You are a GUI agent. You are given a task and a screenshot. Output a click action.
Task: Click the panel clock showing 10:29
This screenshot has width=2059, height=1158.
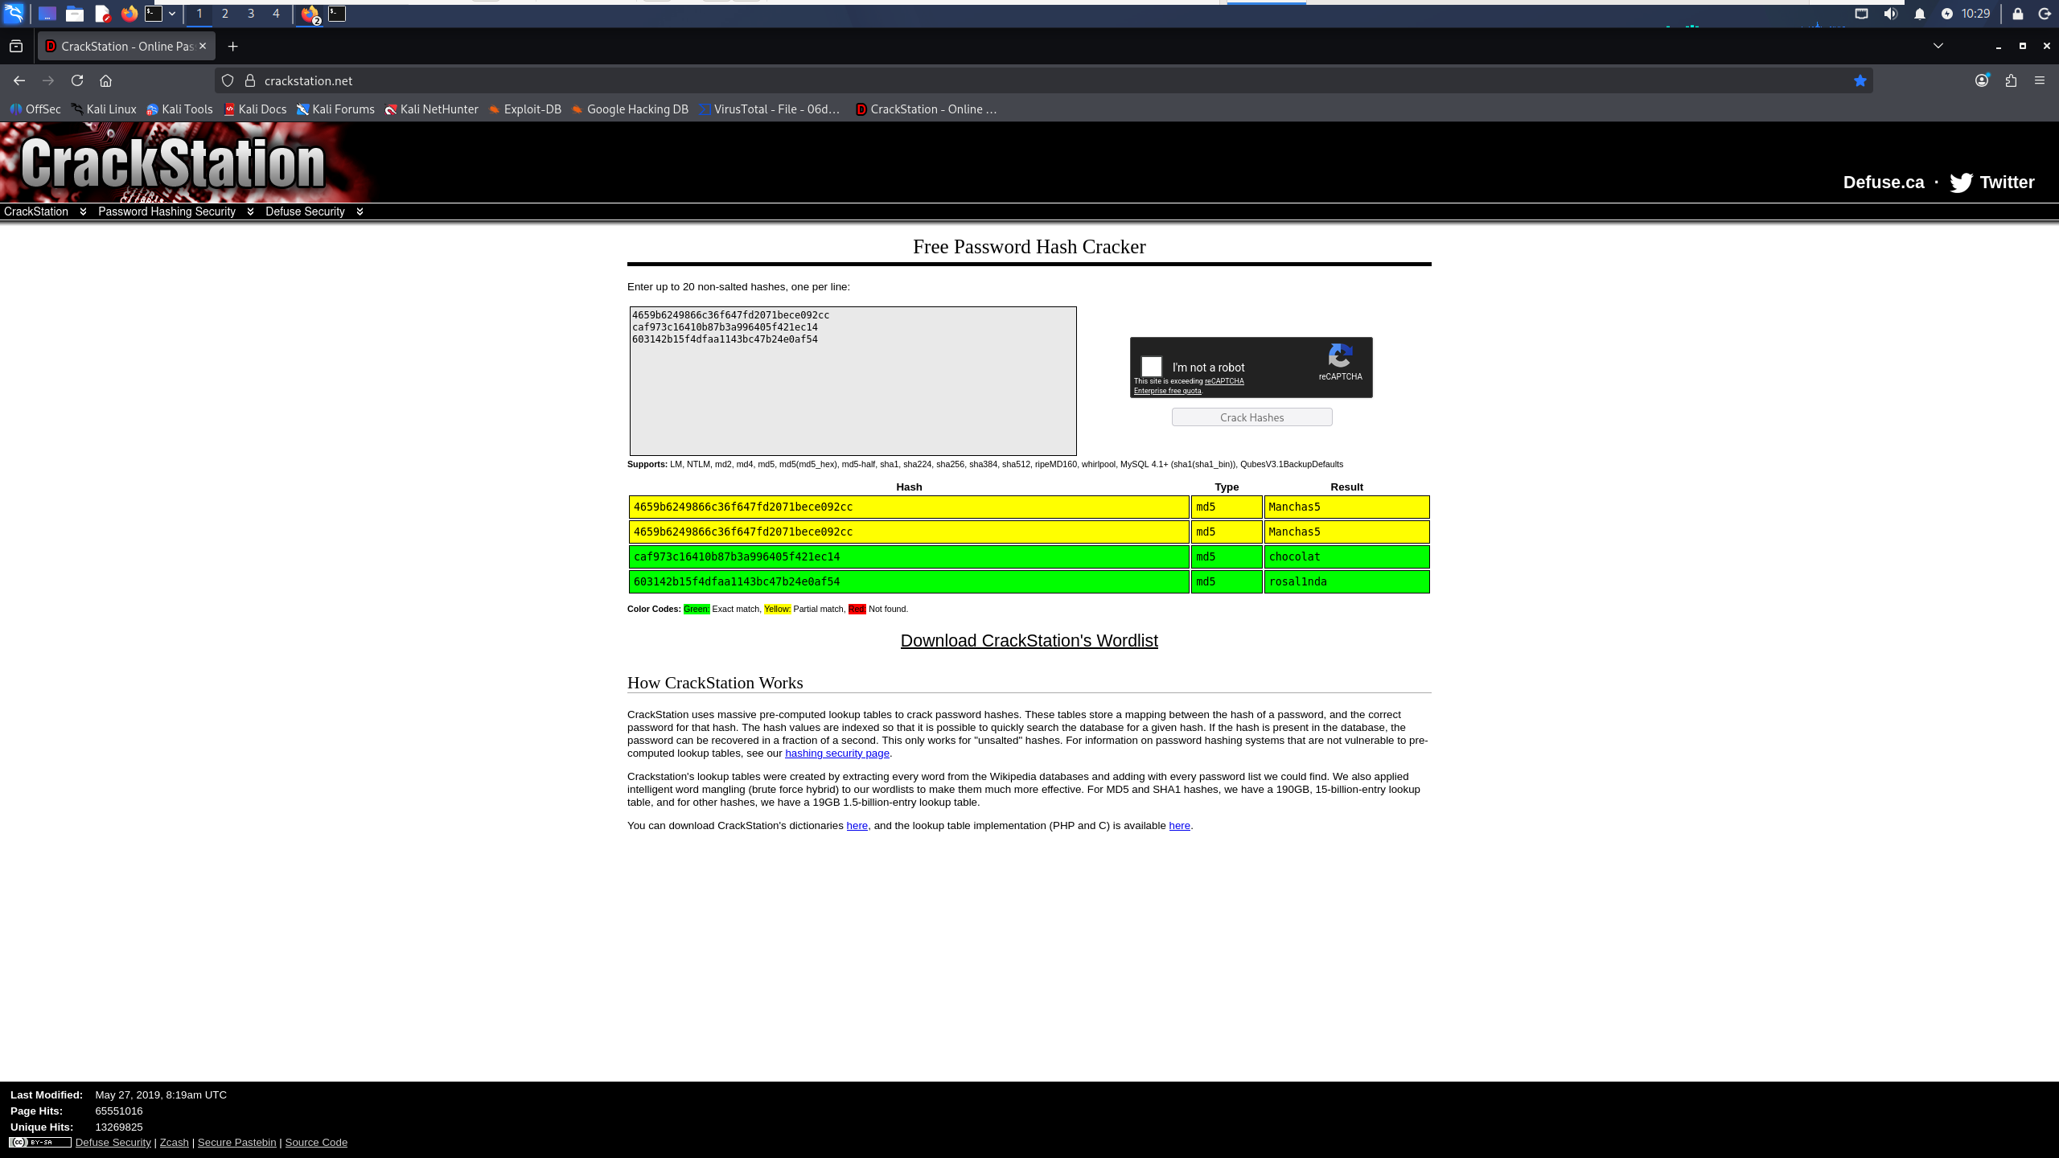tap(1975, 14)
